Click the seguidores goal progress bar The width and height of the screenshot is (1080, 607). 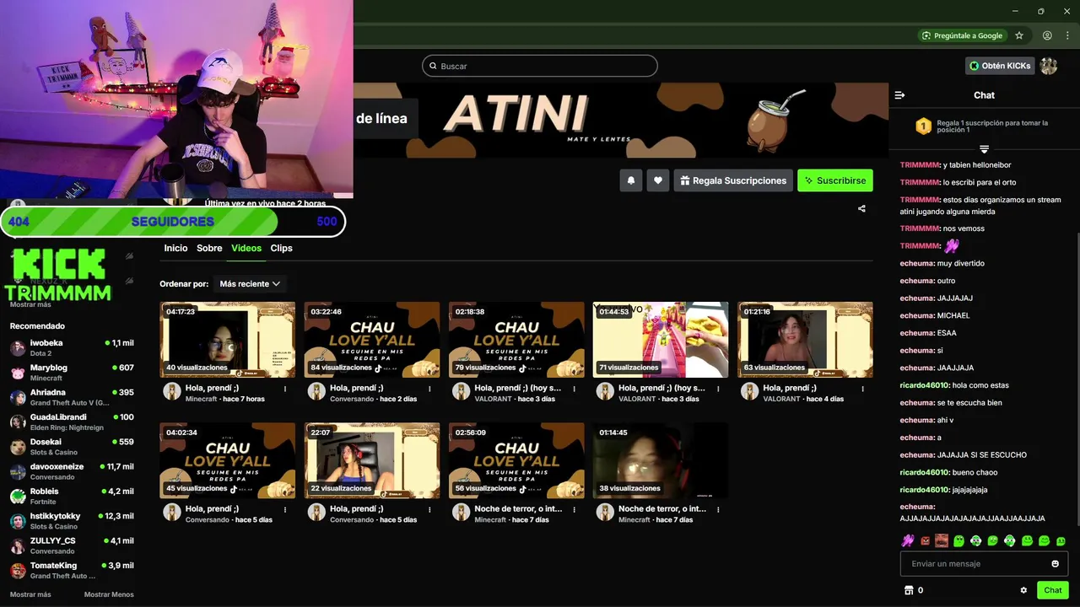click(172, 222)
